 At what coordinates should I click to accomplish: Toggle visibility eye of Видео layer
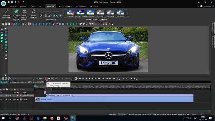coord(1,99)
